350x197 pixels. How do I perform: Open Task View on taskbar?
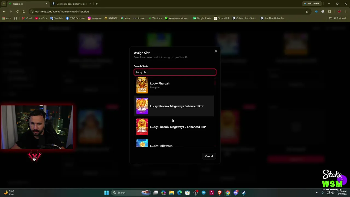tap(156, 193)
